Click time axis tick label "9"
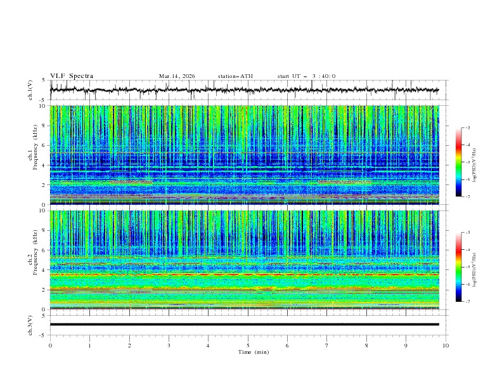 [x=406, y=346]
